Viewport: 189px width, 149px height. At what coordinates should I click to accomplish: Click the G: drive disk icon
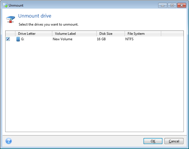click(18, 39)
